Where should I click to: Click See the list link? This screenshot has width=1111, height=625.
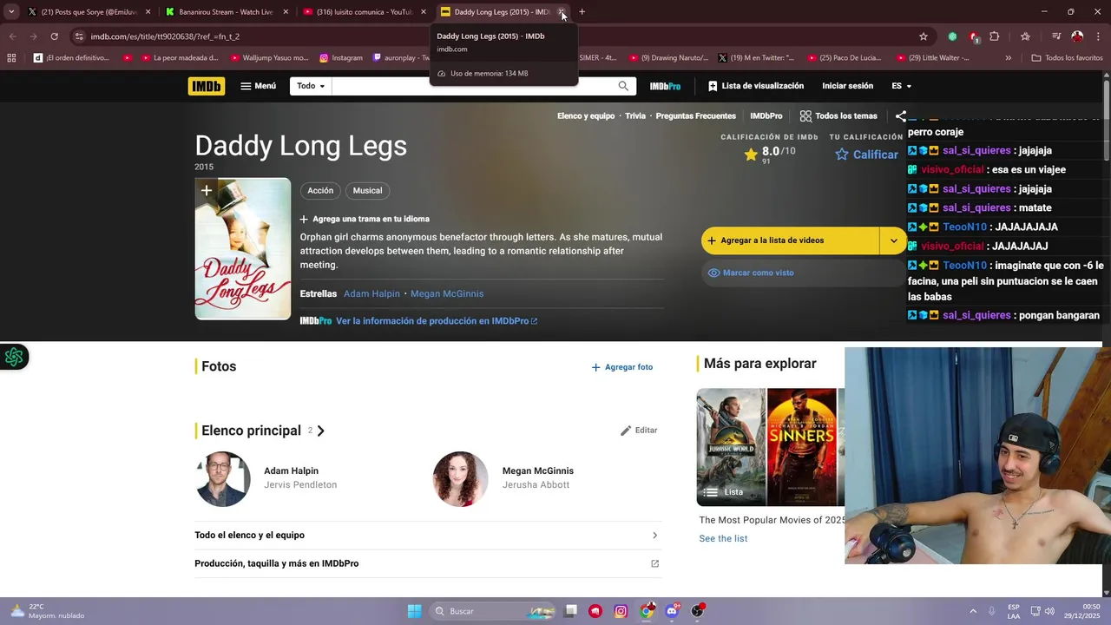pyautogui.click(x=723, y=539)
